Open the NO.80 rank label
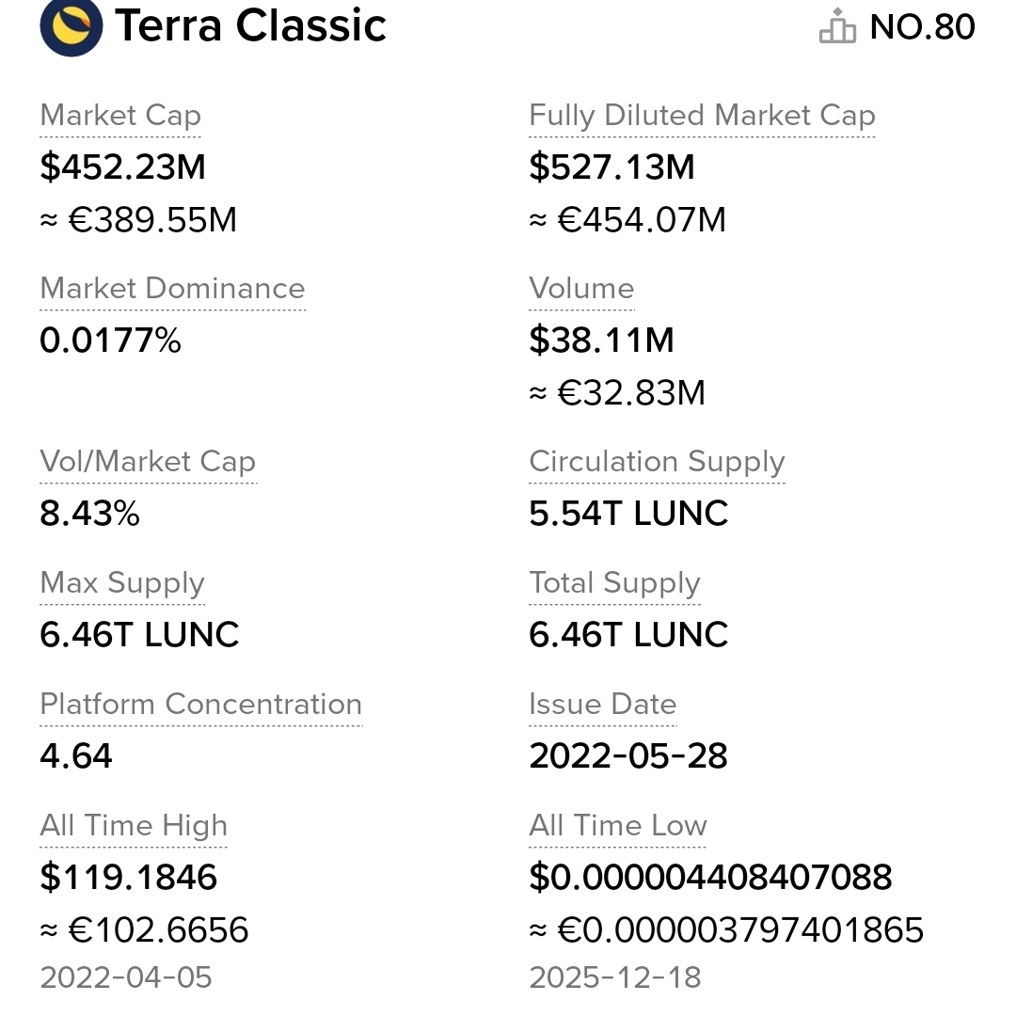Viewport: 1016px width, 1016px height. click(x=922, y=27)
